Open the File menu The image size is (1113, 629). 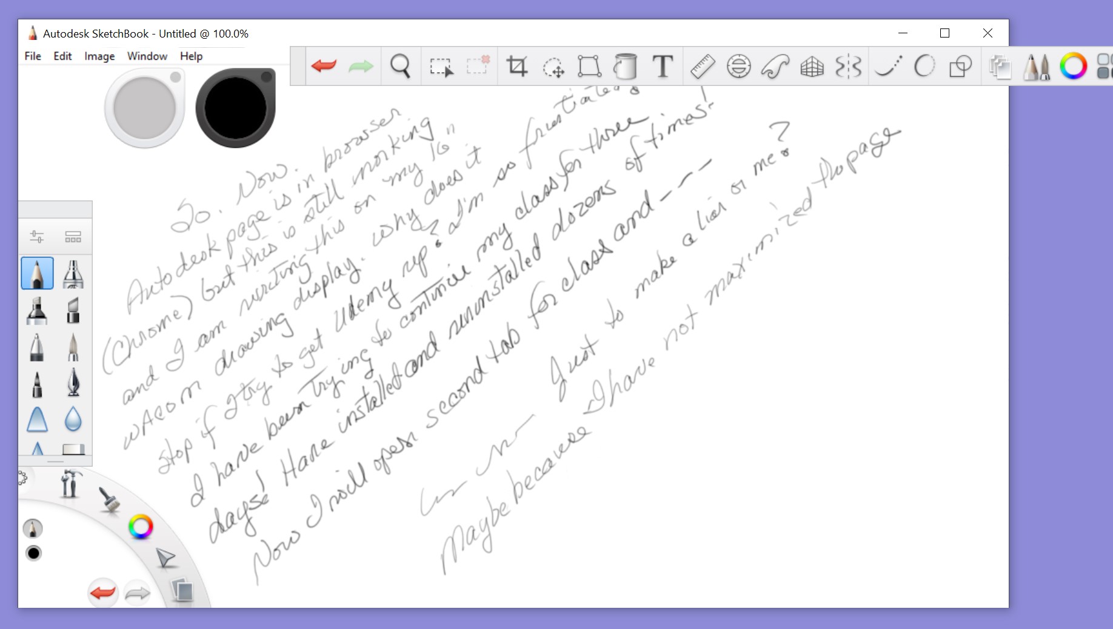point(33,56)
